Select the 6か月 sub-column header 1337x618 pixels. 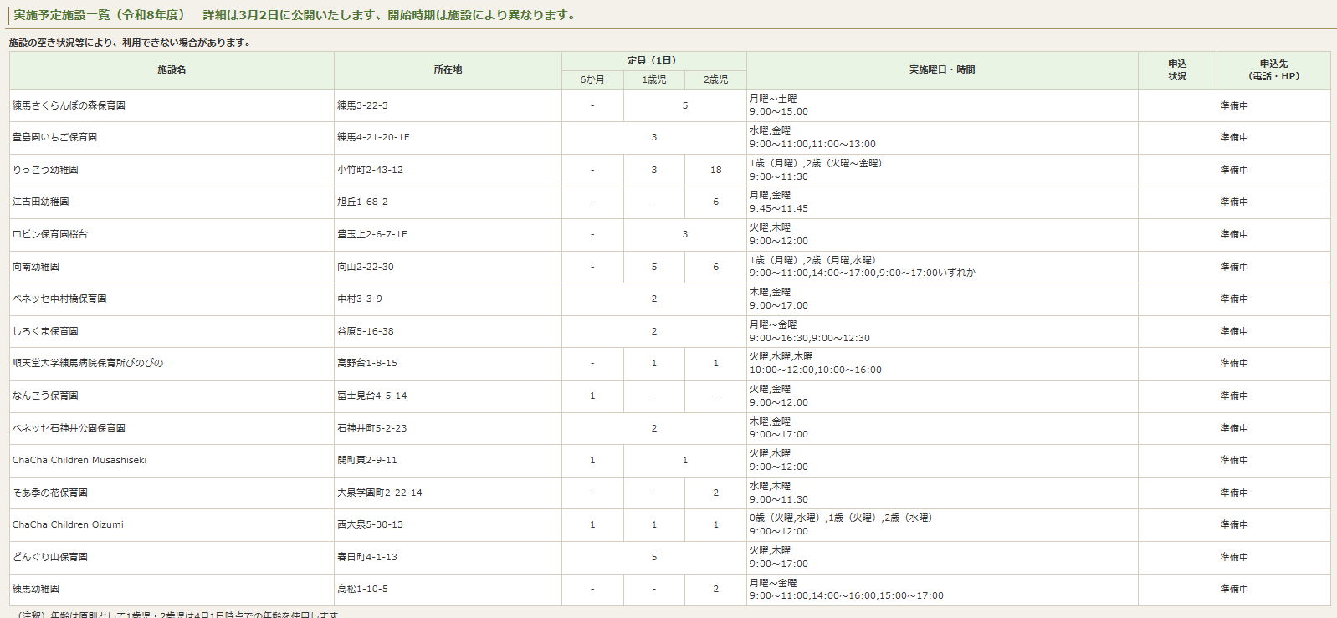(592, 80)
